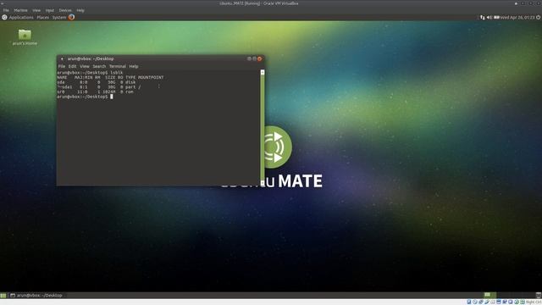Screen dimensions: 542x305
Task: Open the VirtualBox Input menu
Action: coord(50,10)
